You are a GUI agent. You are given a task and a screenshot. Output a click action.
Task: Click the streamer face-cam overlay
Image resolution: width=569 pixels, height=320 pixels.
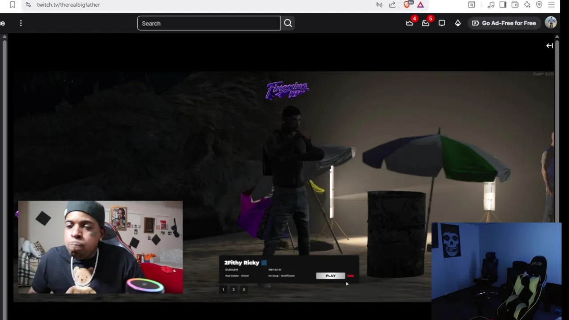point(100,247)
